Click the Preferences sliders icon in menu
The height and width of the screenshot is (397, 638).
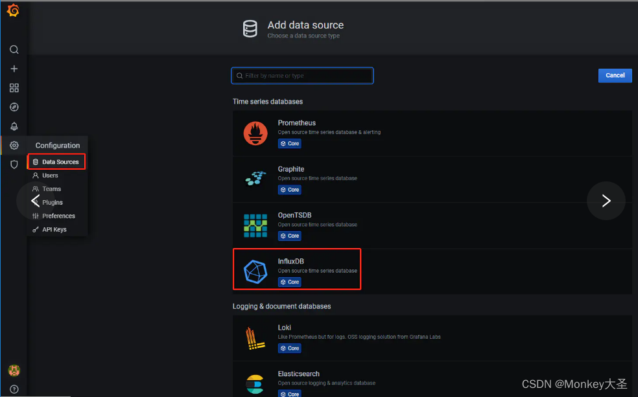point(36,216)
